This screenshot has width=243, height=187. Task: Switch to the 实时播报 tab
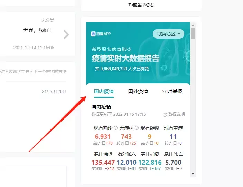point(172,91)
